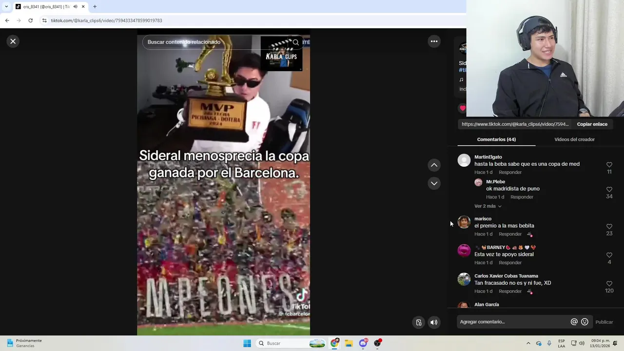
Task: Click the microphone tray icon
Action: click(549, 343)
